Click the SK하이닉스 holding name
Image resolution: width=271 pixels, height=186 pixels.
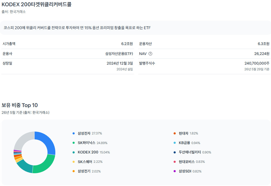pyautogui.click(x=86, y=143)
